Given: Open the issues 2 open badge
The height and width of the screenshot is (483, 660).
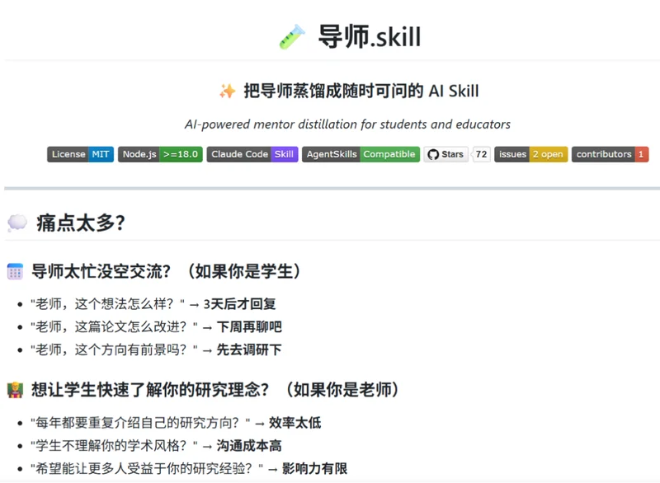Looking at the screenshot, I should coord(530,154).
